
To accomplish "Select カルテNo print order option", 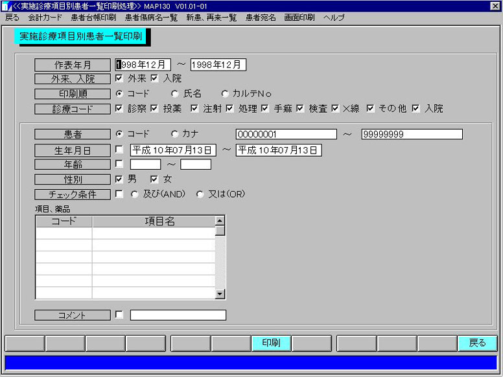I will (x=225, y=93).
